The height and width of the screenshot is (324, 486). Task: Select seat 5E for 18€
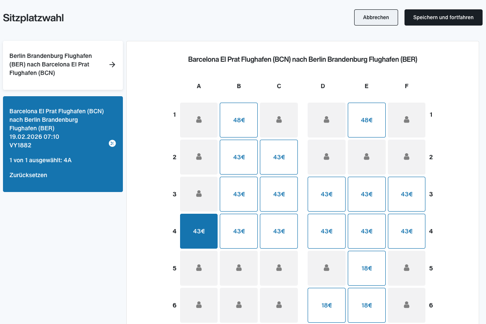point(367,268)
